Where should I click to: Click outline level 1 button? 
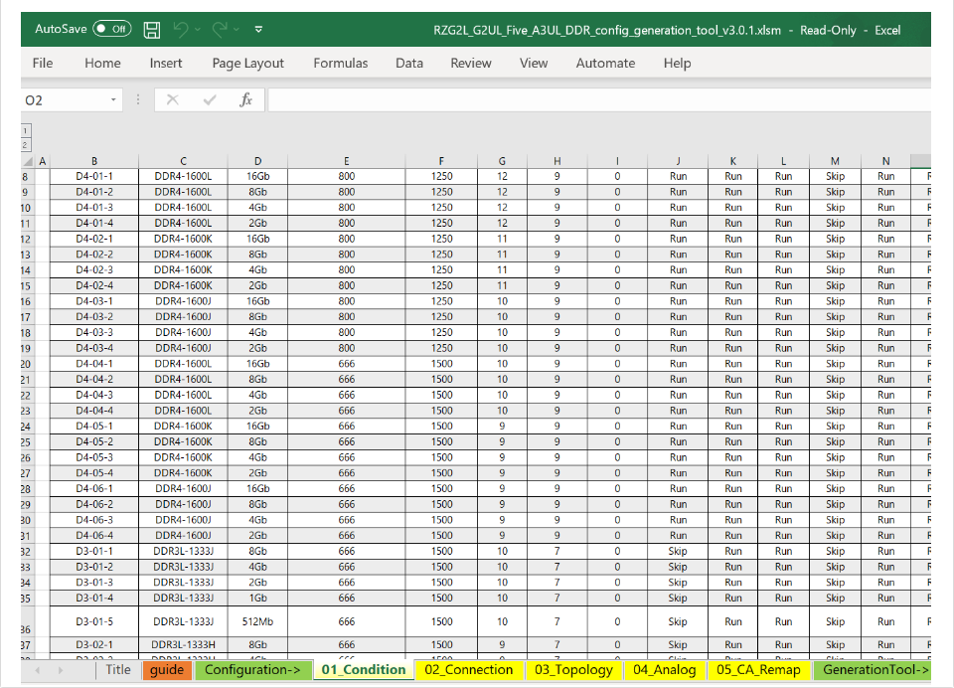[x=25, y=130]
